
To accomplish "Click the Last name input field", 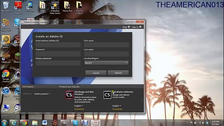I will tap(106, 54).
